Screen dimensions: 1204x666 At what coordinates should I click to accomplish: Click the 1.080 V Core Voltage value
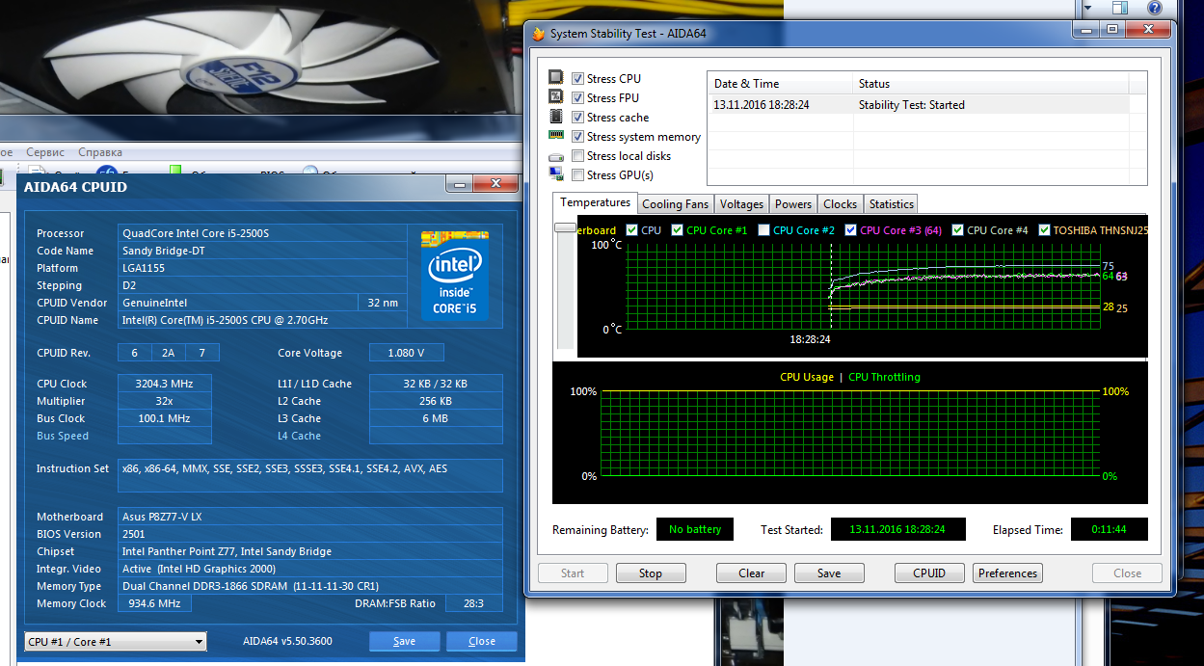pos(406,353)
